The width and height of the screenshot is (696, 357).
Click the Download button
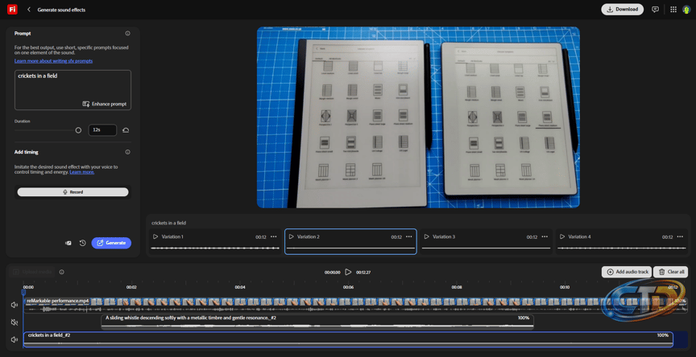point(623,10)
